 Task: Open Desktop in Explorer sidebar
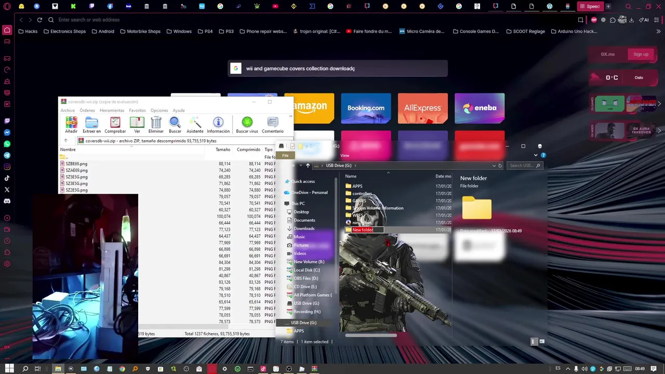[x=298, y=212]
